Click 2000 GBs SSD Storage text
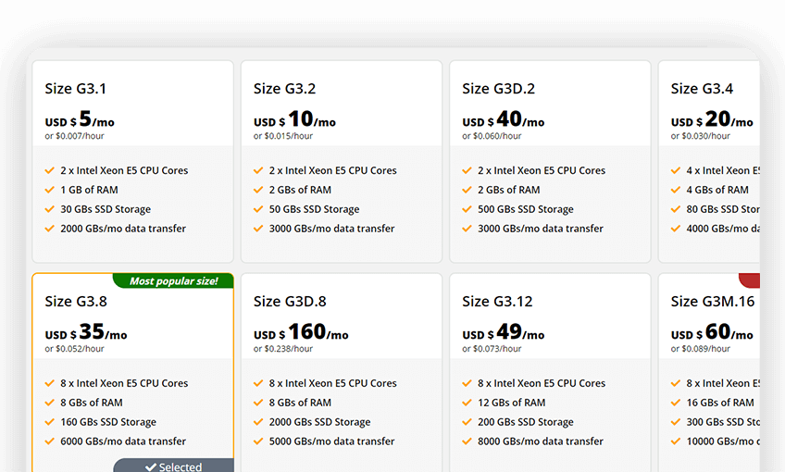The image size is (785, 472). (320, 422)
